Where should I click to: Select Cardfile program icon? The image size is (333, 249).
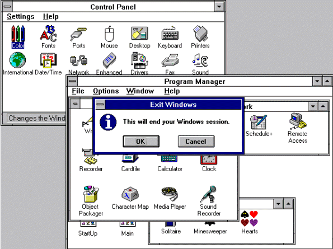(130, 163)
